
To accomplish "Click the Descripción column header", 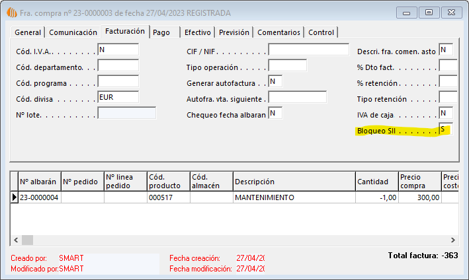I will [x=294, y=182].
